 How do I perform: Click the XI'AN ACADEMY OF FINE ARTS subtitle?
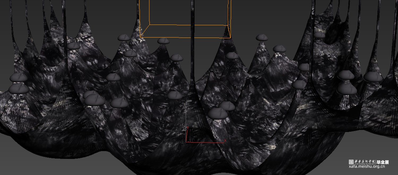point(365,164)
